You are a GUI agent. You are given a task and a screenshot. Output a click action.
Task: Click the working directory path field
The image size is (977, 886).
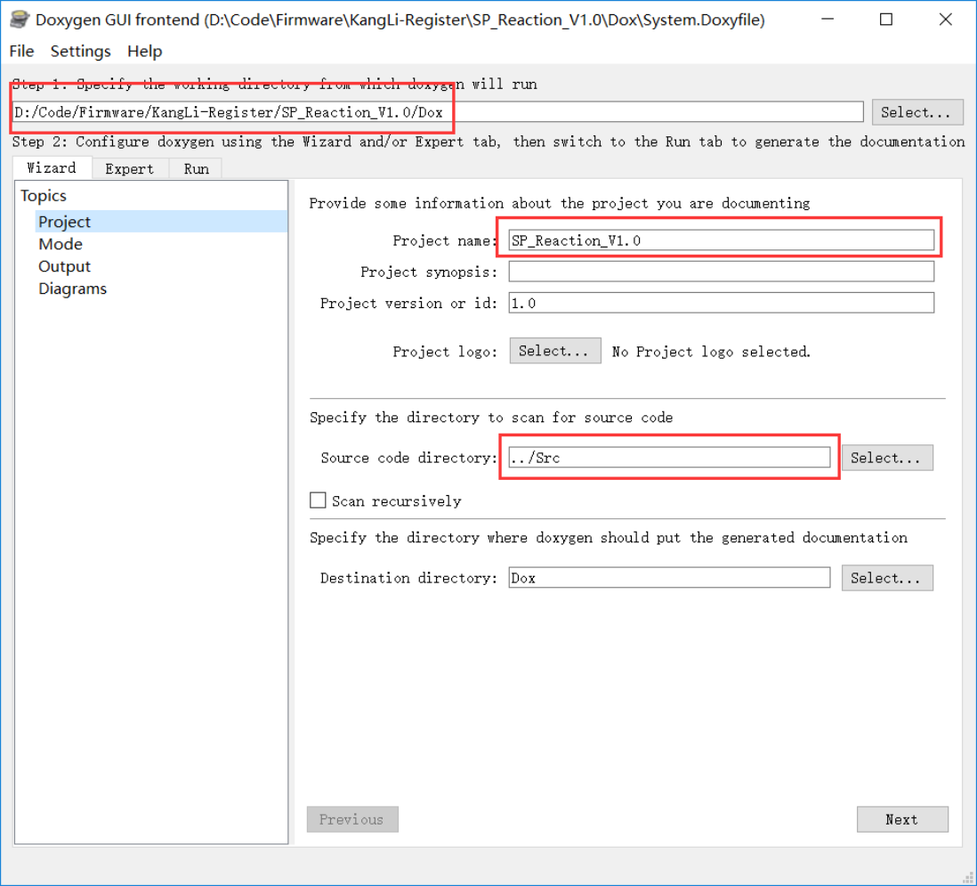438,112
